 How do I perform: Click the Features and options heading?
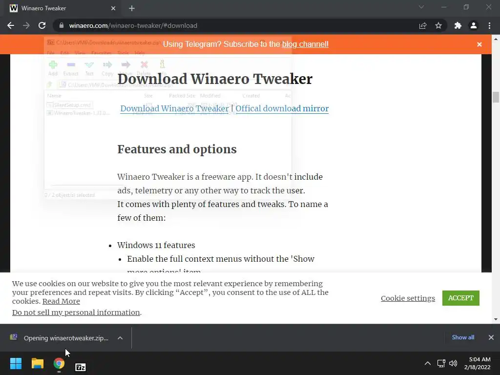tap(177, 149)
